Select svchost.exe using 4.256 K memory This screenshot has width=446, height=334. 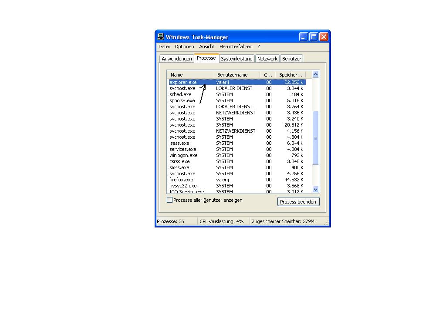pyautogui.click(x=237, y=174)
